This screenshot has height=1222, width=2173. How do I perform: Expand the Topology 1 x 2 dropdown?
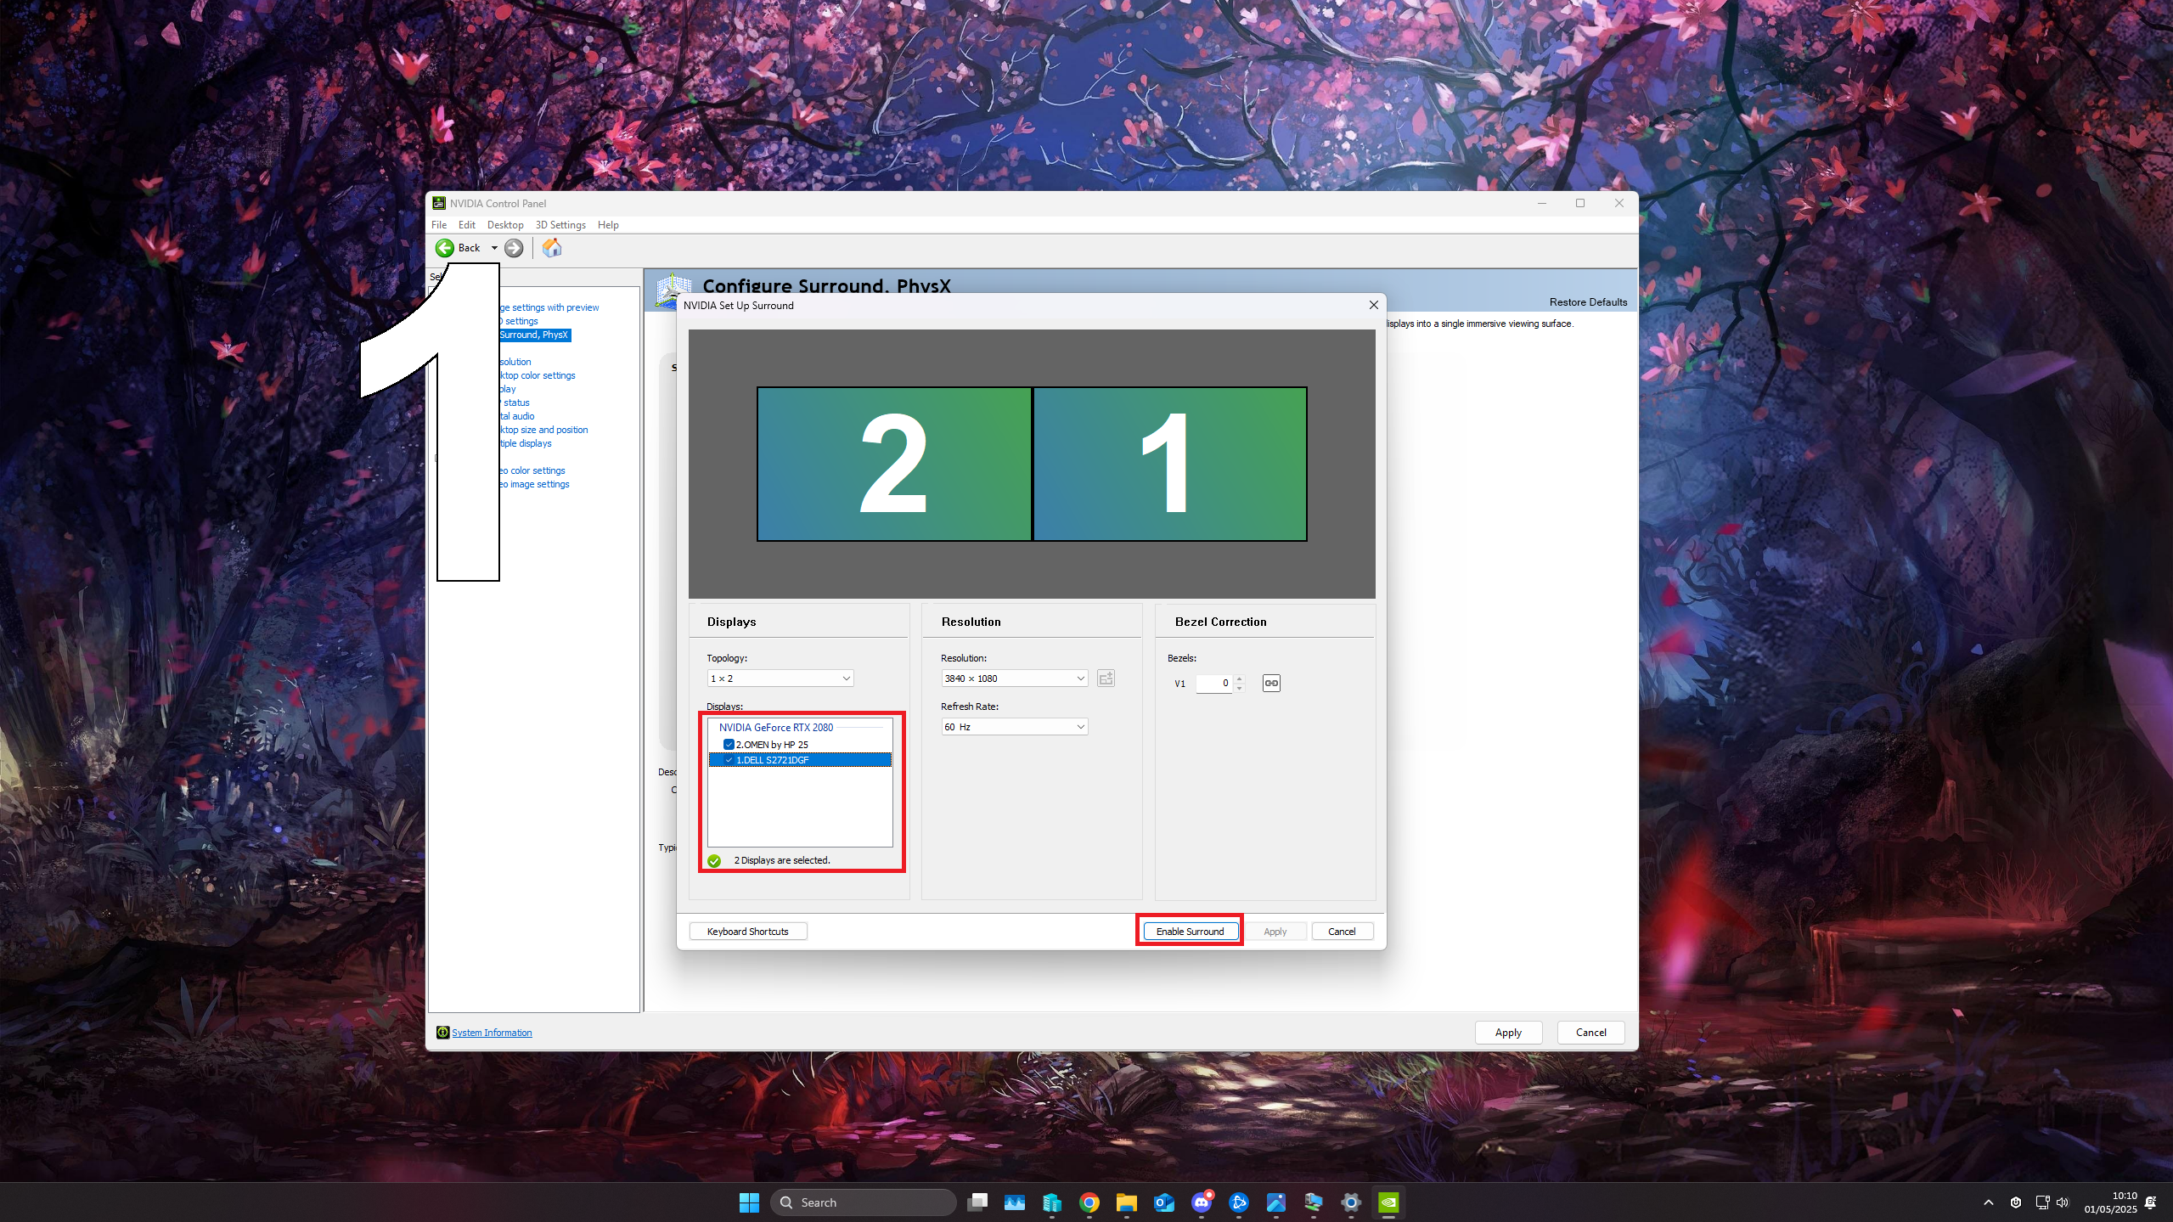tap(780, 679)
